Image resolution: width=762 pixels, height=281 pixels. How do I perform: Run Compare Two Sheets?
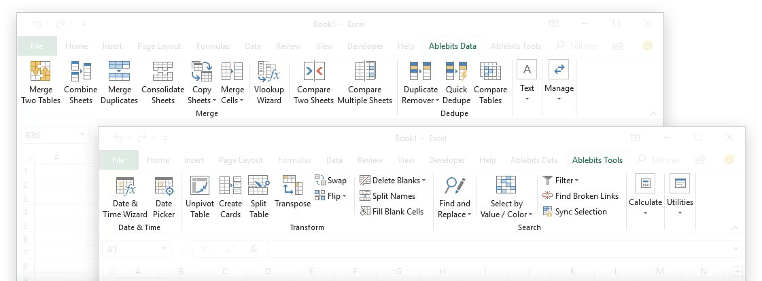313,83
